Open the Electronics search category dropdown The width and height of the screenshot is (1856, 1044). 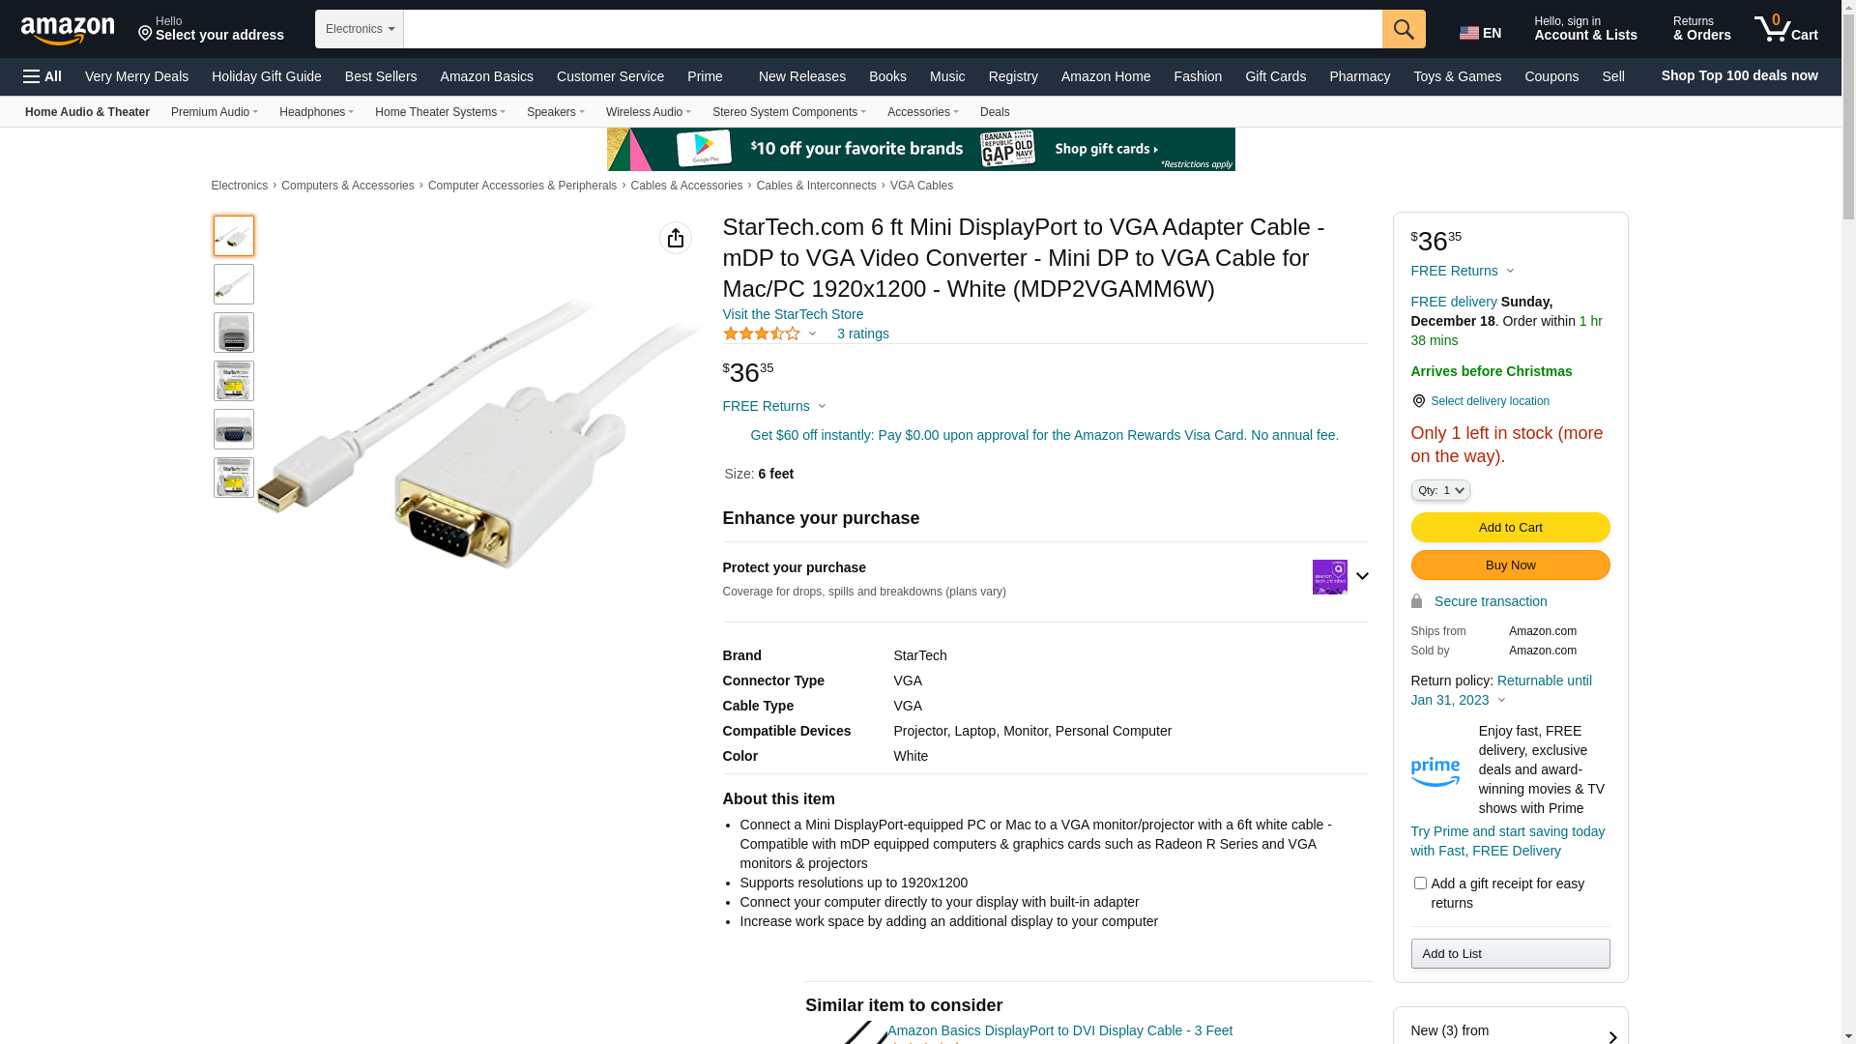point(360,29)
